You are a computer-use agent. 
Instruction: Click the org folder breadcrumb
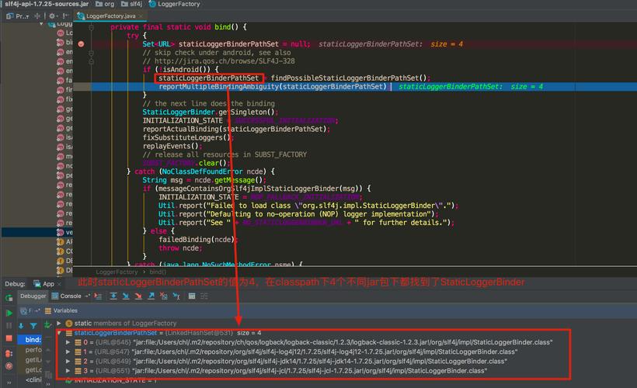coord(105,4)
